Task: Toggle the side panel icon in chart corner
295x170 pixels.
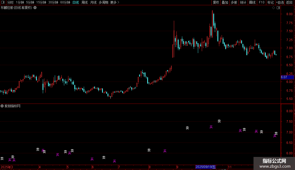Action: 278,8
